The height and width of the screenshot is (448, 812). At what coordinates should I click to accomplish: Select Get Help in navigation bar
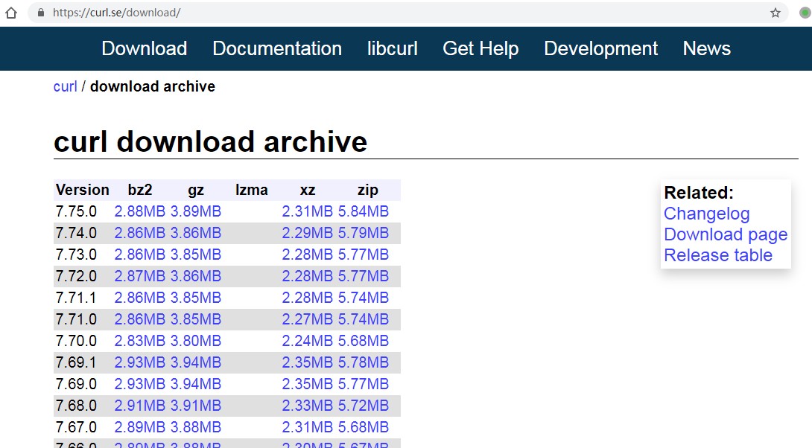480,48
